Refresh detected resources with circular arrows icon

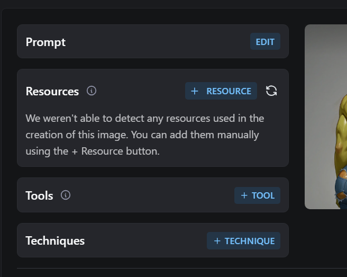coord(271,91)
